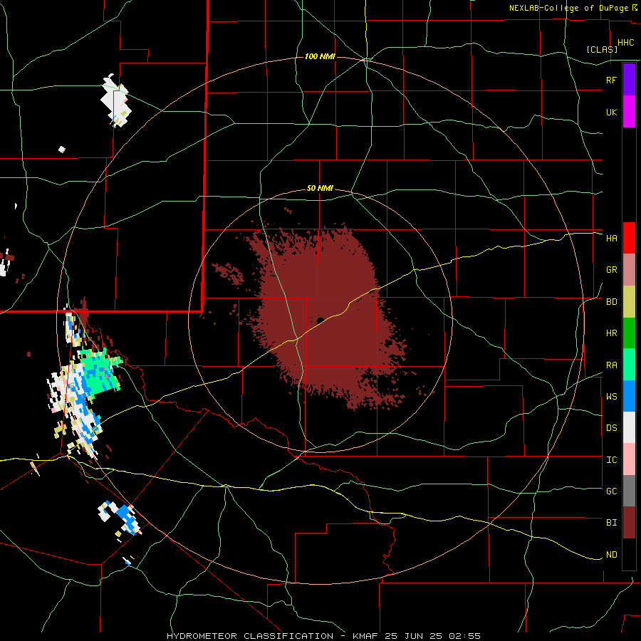Click the WS legend label
The image size is (641, 641).
(612, 397)
